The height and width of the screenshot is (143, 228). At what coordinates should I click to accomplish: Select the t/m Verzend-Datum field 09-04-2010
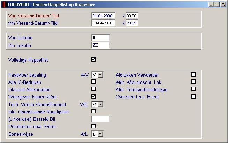[x=103, y=23]
